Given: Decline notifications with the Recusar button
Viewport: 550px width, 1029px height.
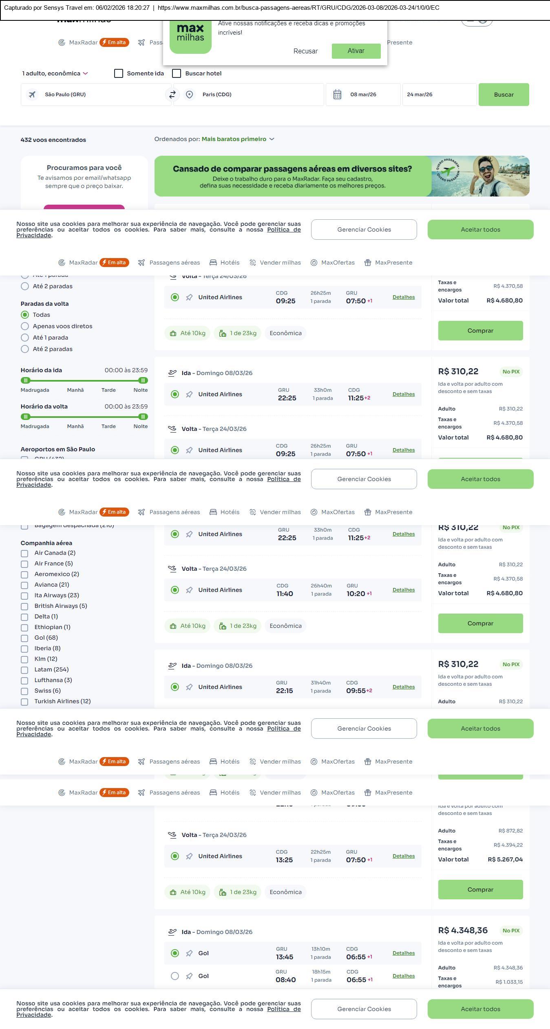Looking at the screenshot, I should coord(305,51).
